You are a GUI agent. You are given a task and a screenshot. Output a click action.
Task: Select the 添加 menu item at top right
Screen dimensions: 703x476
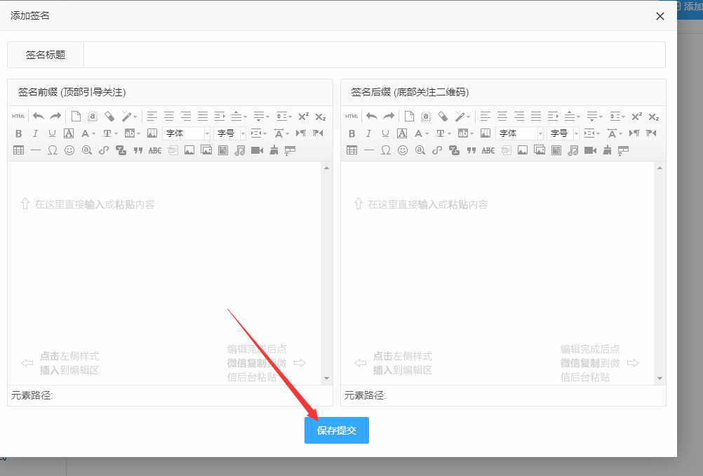[691, 7]
